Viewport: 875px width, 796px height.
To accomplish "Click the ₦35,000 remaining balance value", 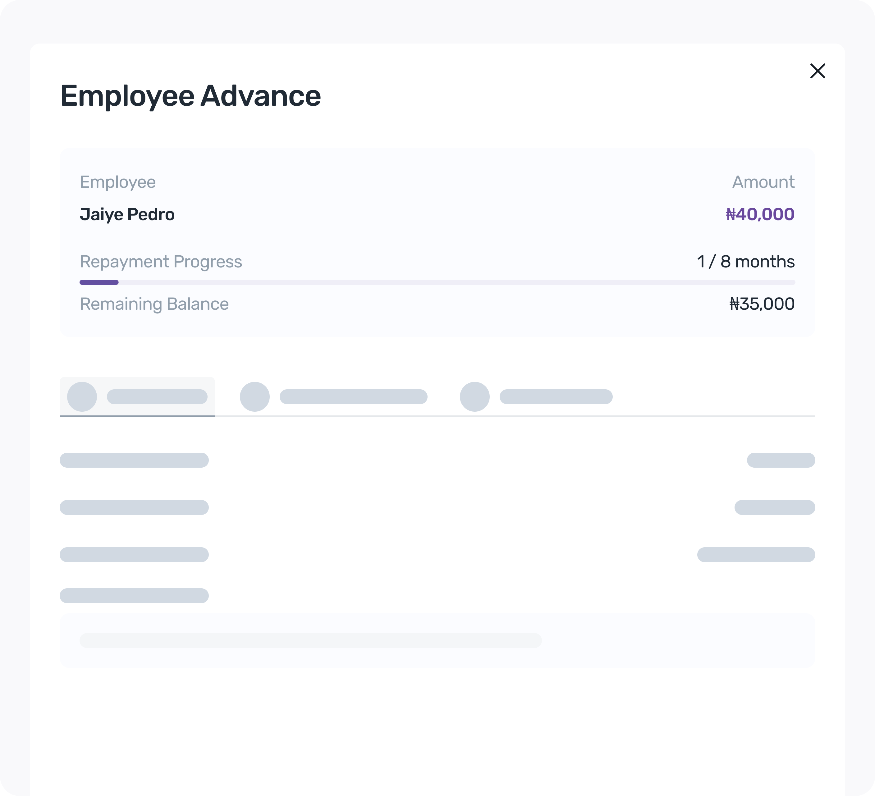I will [762, 304].
